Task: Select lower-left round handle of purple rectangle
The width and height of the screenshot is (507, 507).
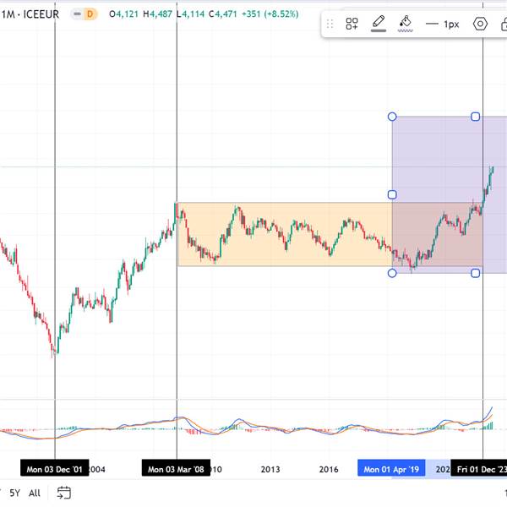Action: pyautogui.click(x=392, y=273)
